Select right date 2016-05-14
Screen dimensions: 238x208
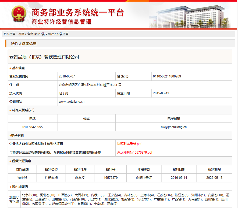[x=179, y=178]
